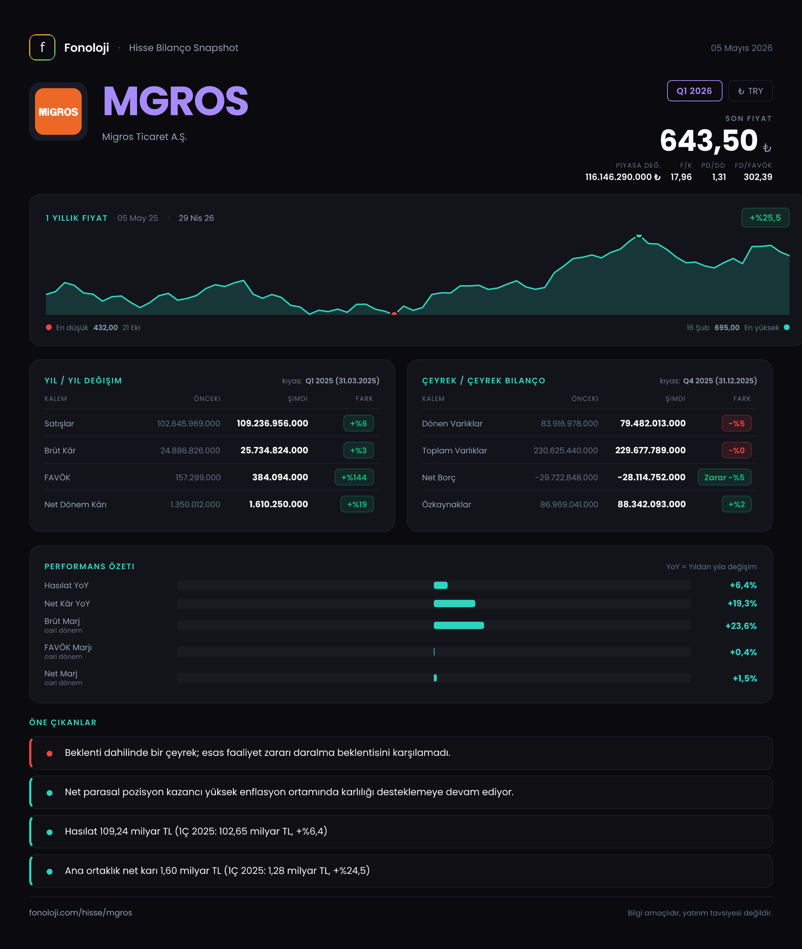Click the Özkaynaklar +%2 badge
The height and width of the screenshot is (949, 802).
pyautogui.click(x=736, y=504)
